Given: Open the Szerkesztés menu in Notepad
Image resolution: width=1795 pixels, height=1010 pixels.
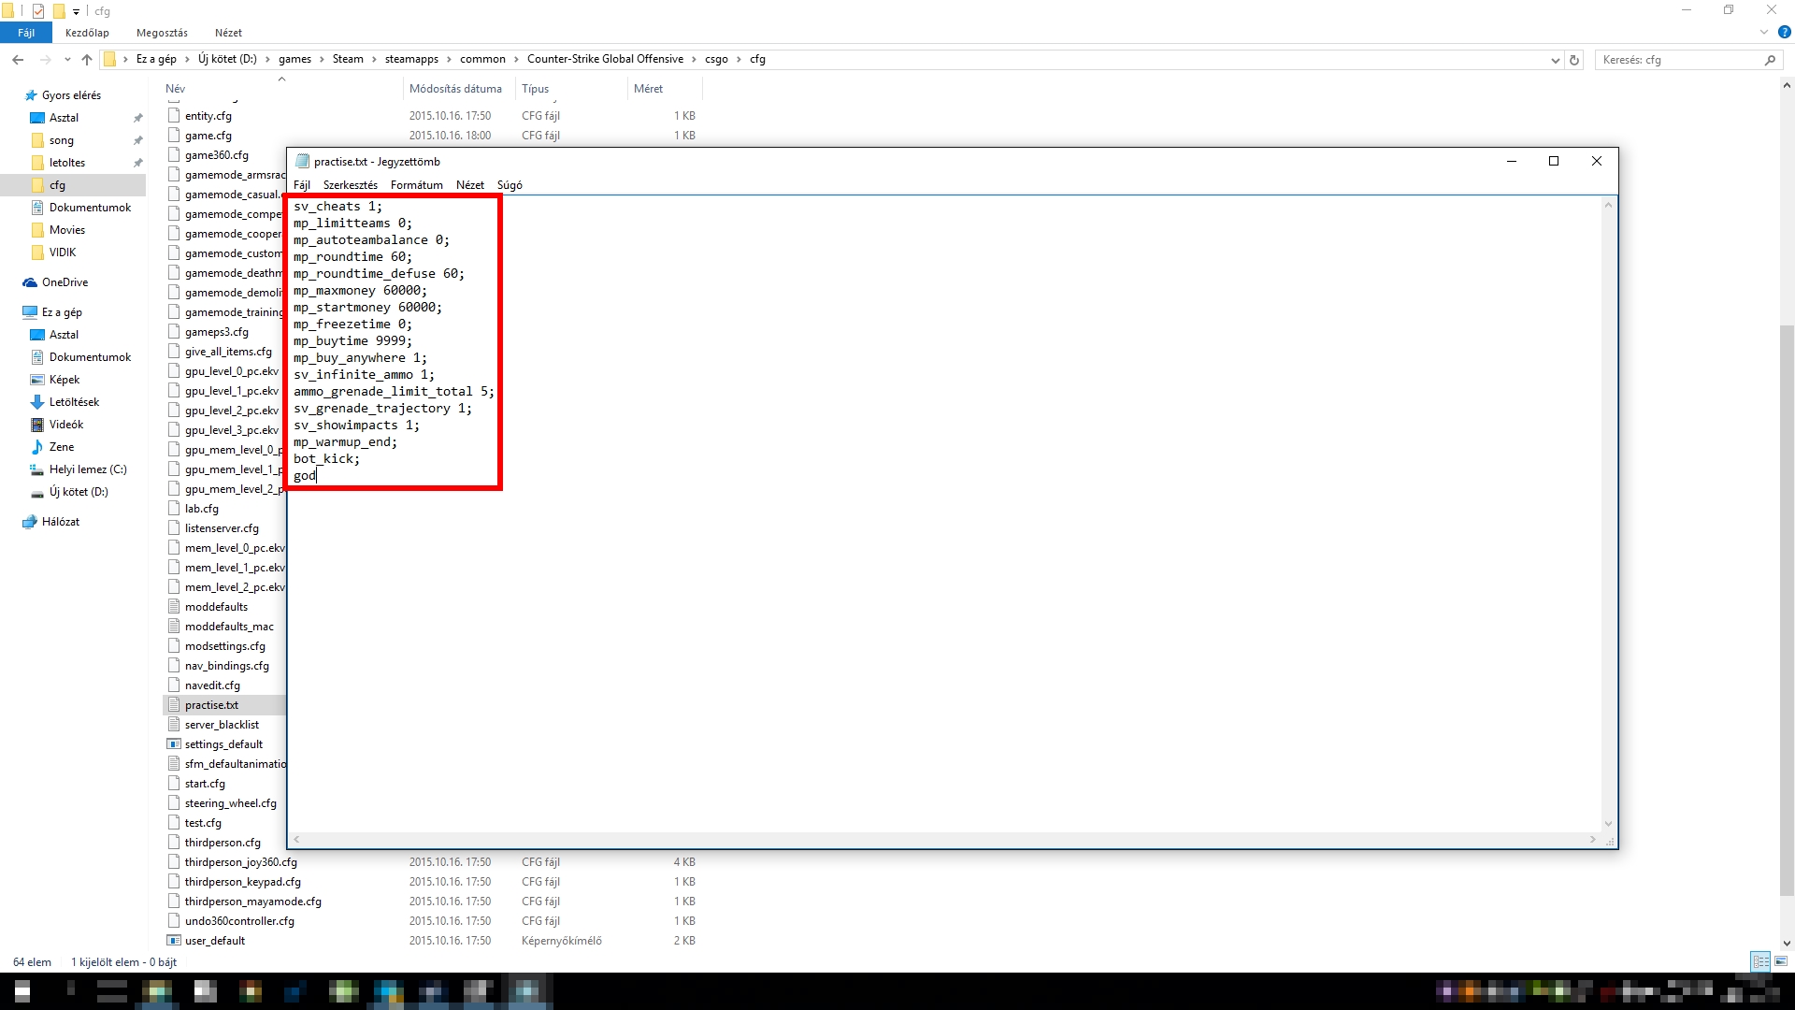Looking at the screenshot, I should click(x=350, y=185).
